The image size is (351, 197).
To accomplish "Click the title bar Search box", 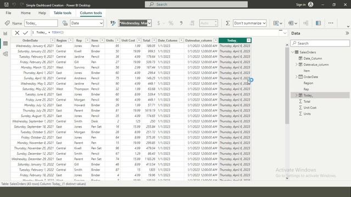I will click(x=196, y=4).
